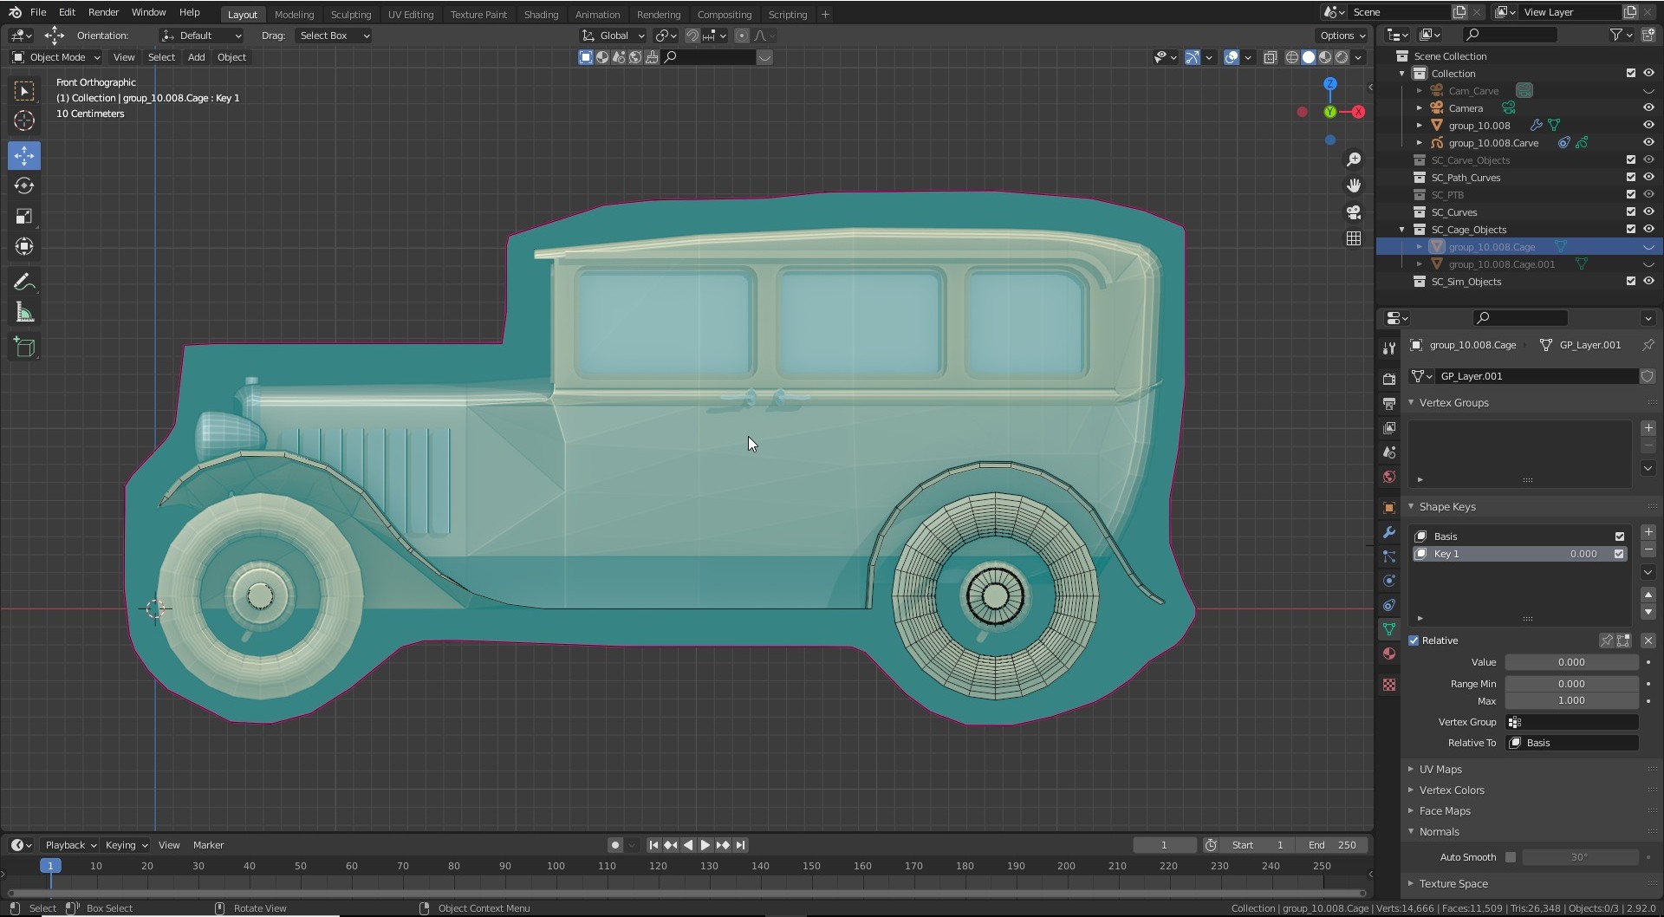Select the Transform tool

tap(24, 247)
